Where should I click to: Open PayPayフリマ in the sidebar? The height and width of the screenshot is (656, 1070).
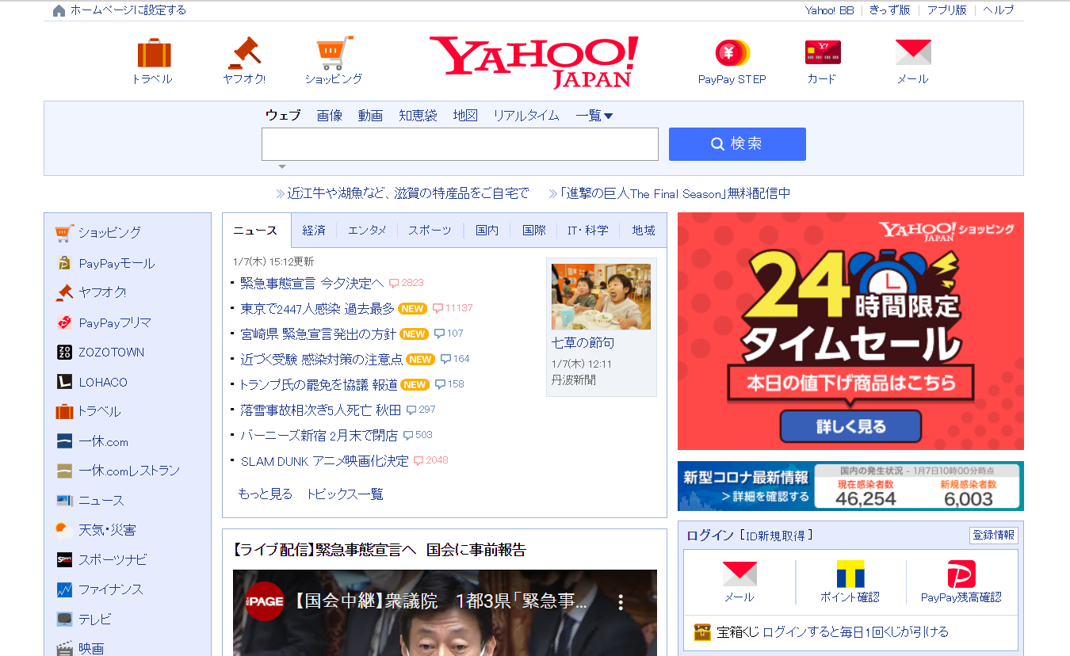[x=115, y=322]
